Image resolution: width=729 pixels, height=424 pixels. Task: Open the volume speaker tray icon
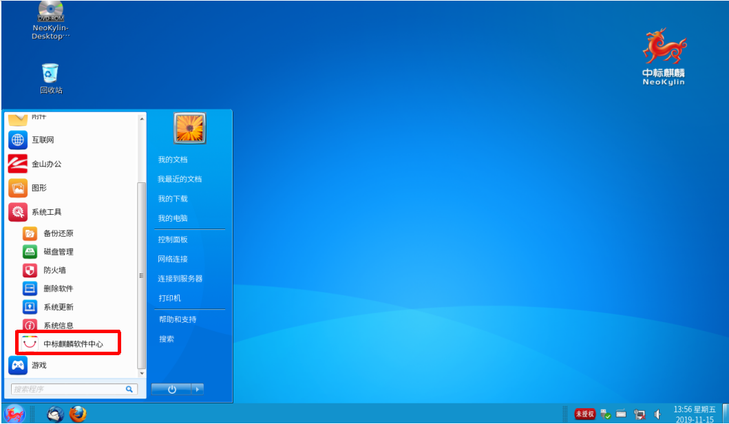(657, 414)
